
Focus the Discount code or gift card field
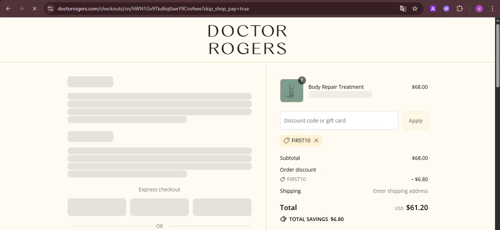[x=339, y=121]
